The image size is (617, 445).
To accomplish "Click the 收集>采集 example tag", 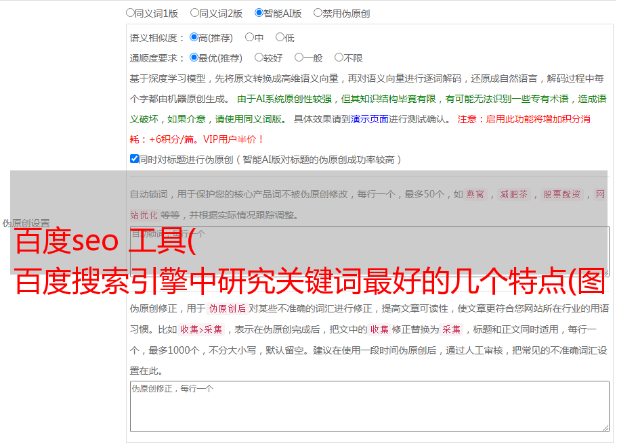I will click(201, 329).
